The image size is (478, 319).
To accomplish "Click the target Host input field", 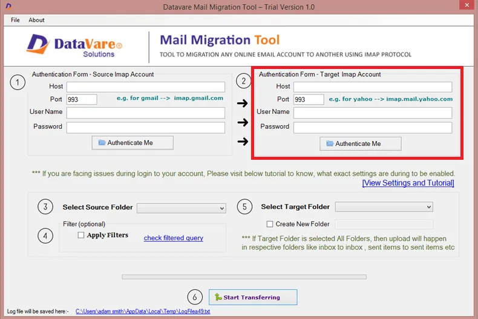I will 373,87.
